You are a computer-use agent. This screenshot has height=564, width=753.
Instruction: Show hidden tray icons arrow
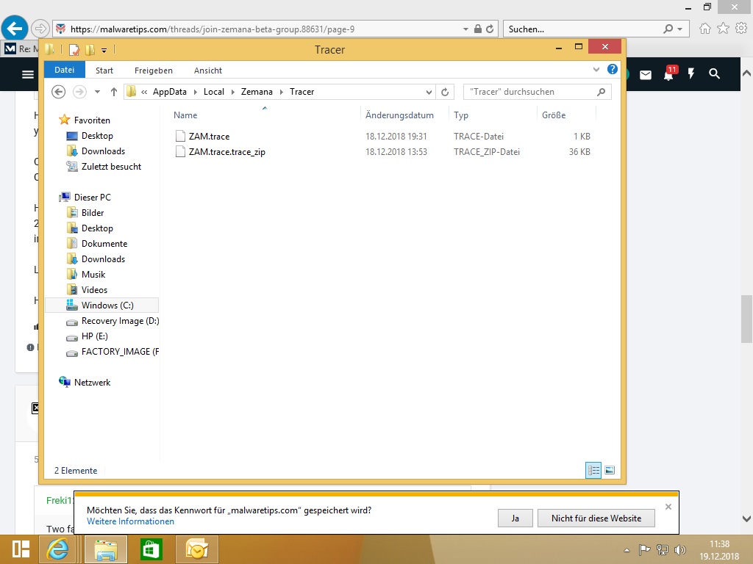pyautogui.click(x=627, y=550)
